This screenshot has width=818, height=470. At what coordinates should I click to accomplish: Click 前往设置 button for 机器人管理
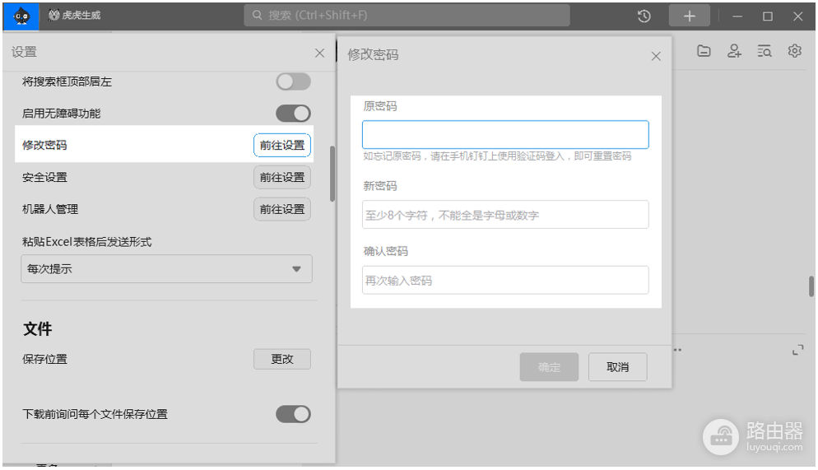(282, 209)
